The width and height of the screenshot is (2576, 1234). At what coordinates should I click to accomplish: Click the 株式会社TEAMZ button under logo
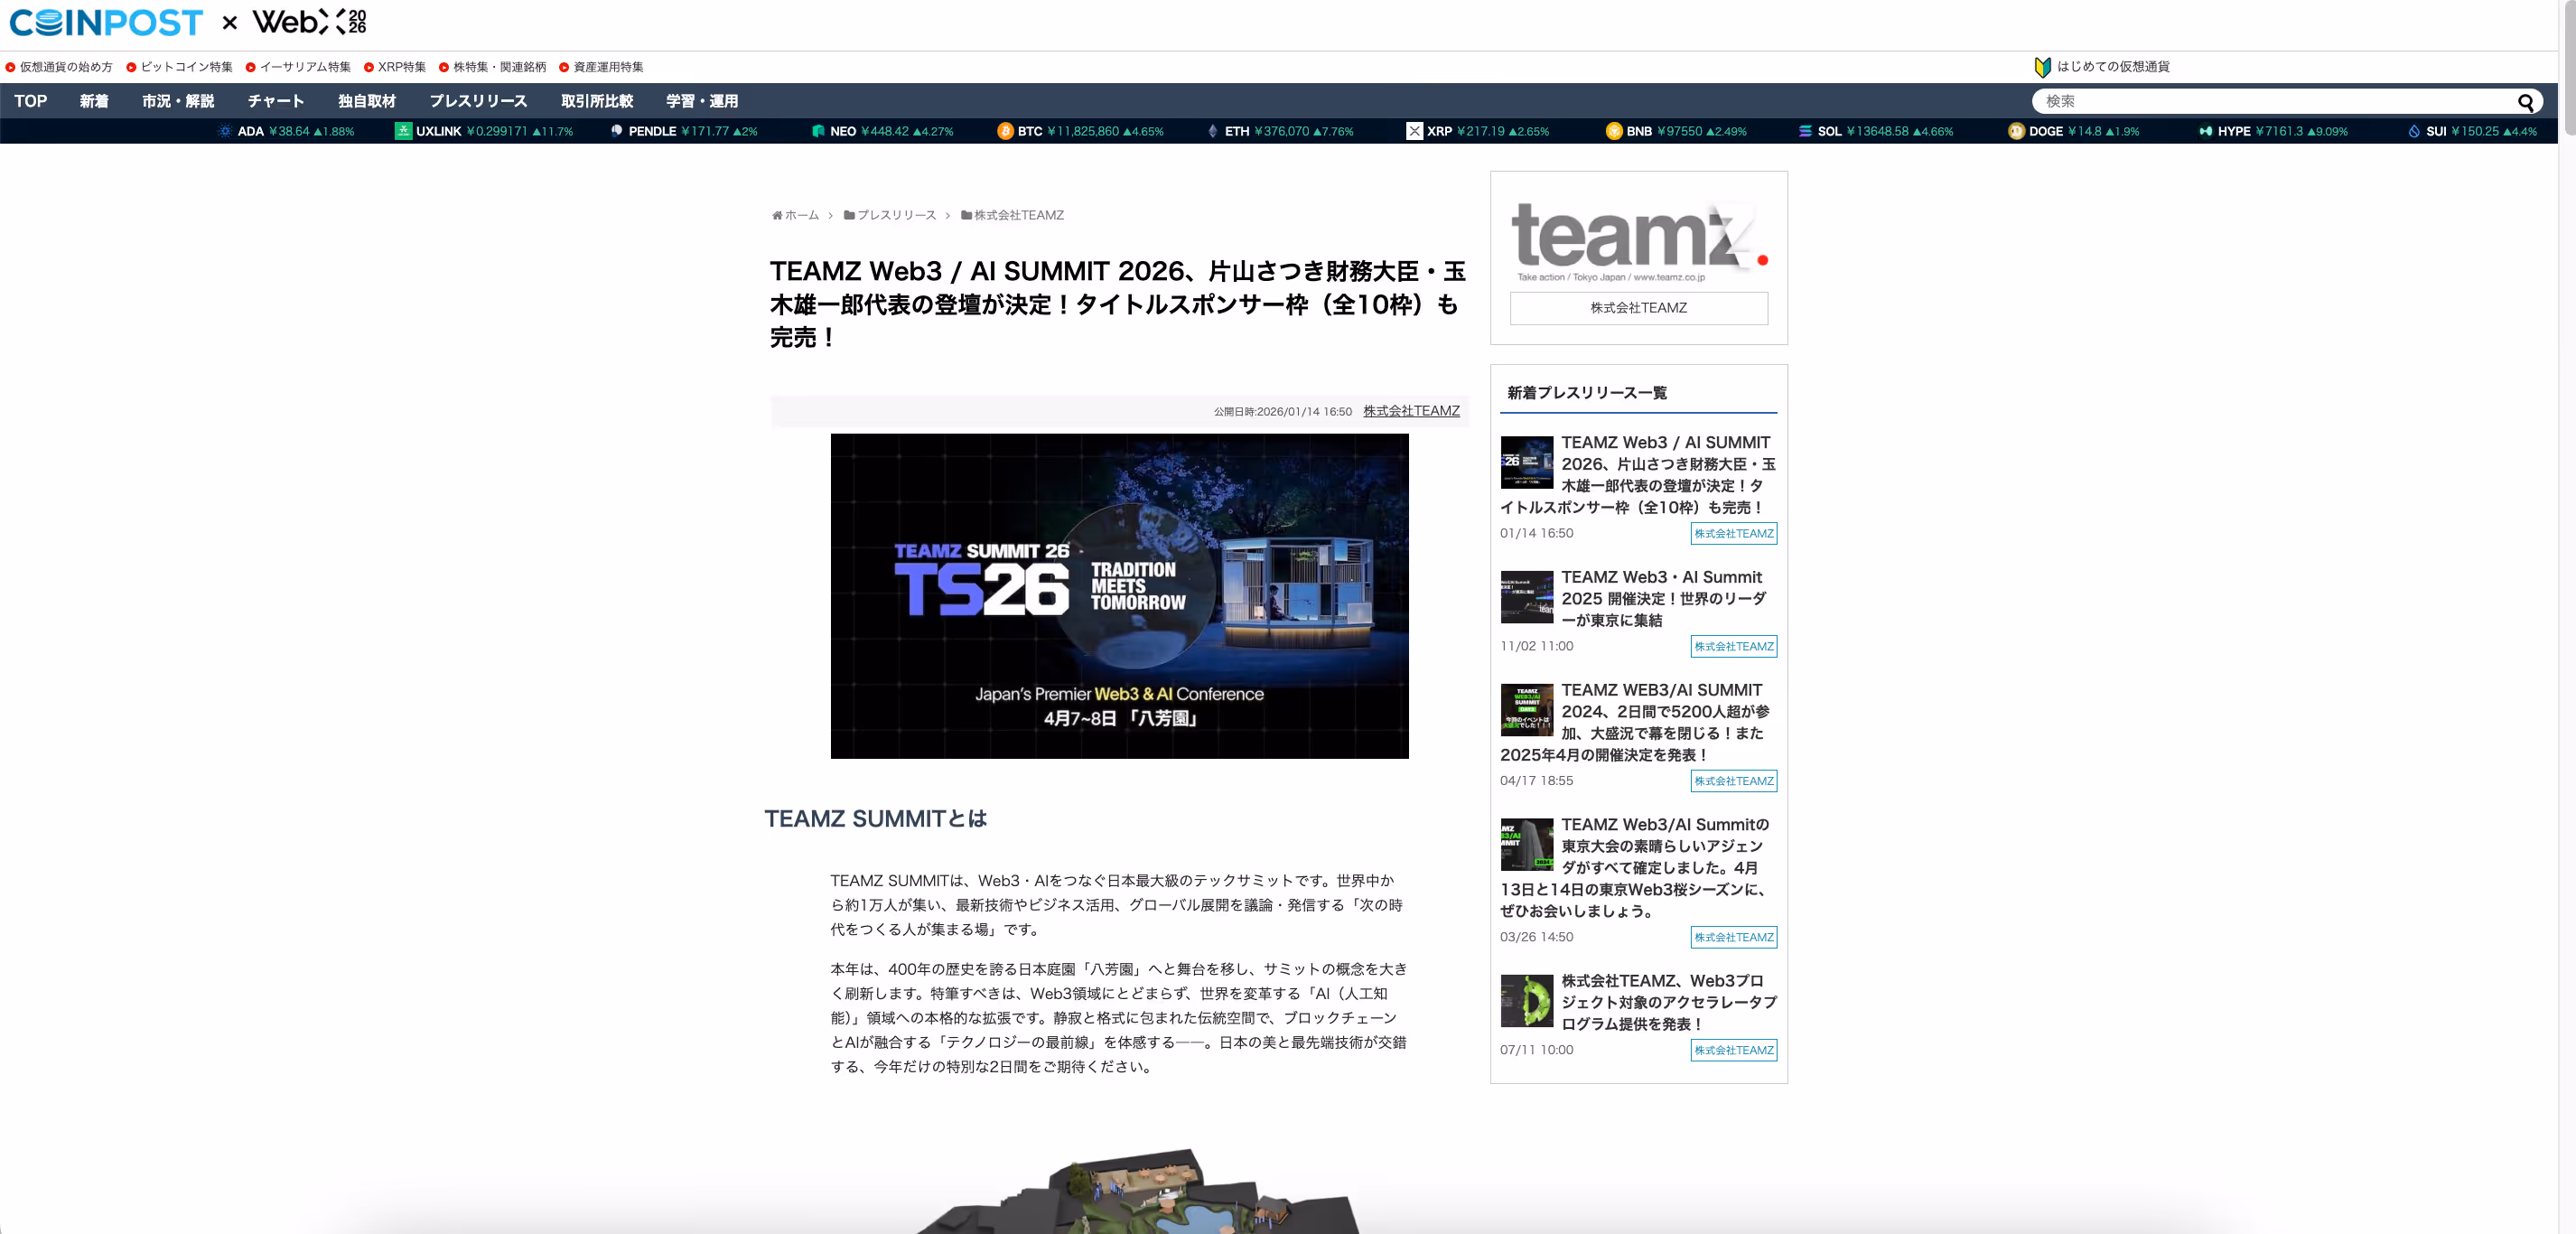(1638, 308)
